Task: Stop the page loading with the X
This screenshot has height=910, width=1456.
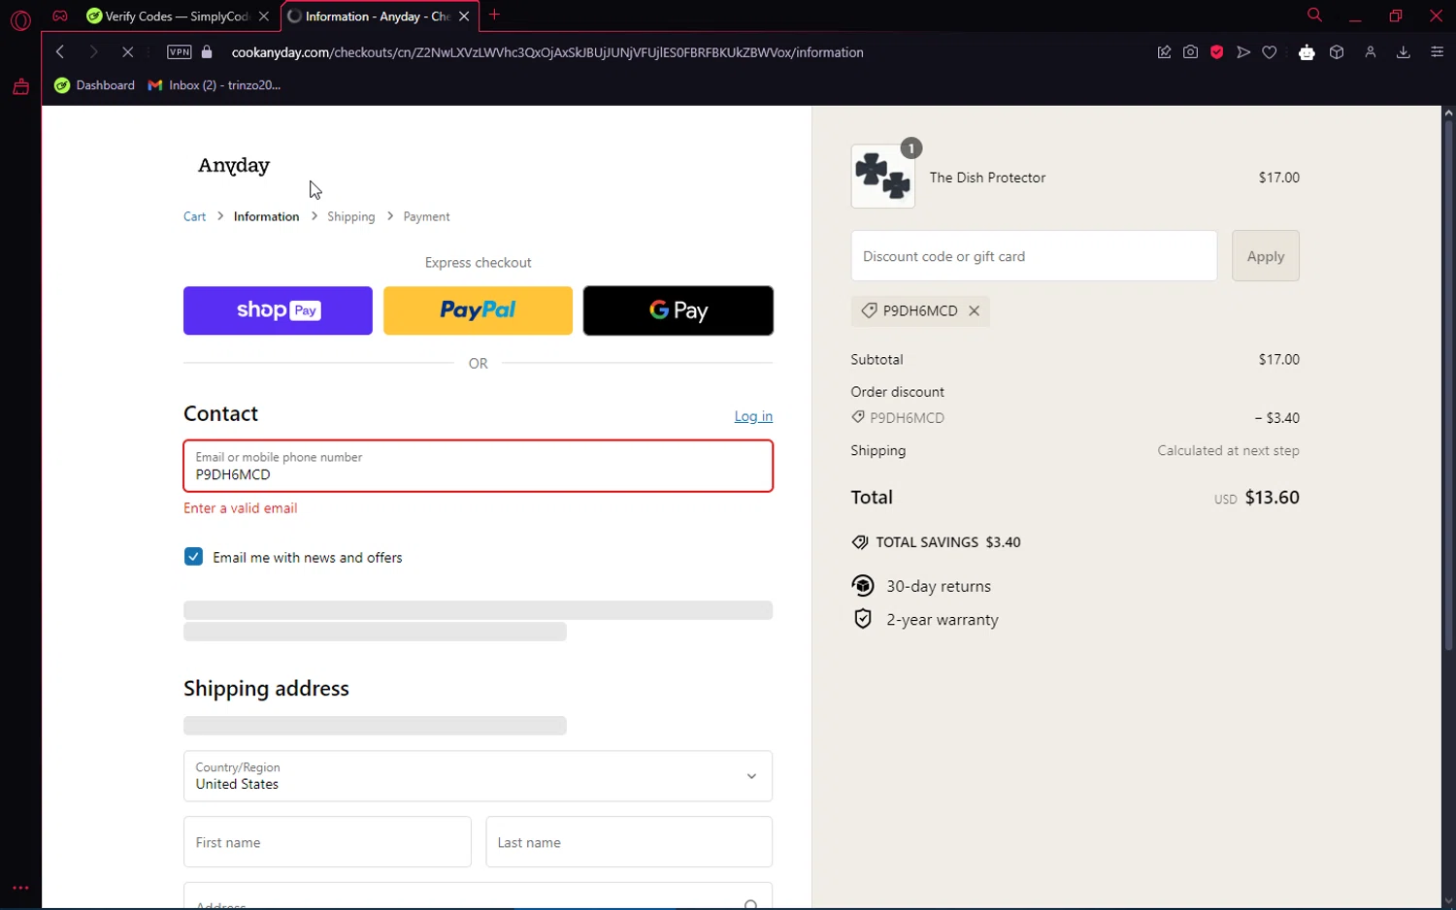Action: tap(127, 52)
